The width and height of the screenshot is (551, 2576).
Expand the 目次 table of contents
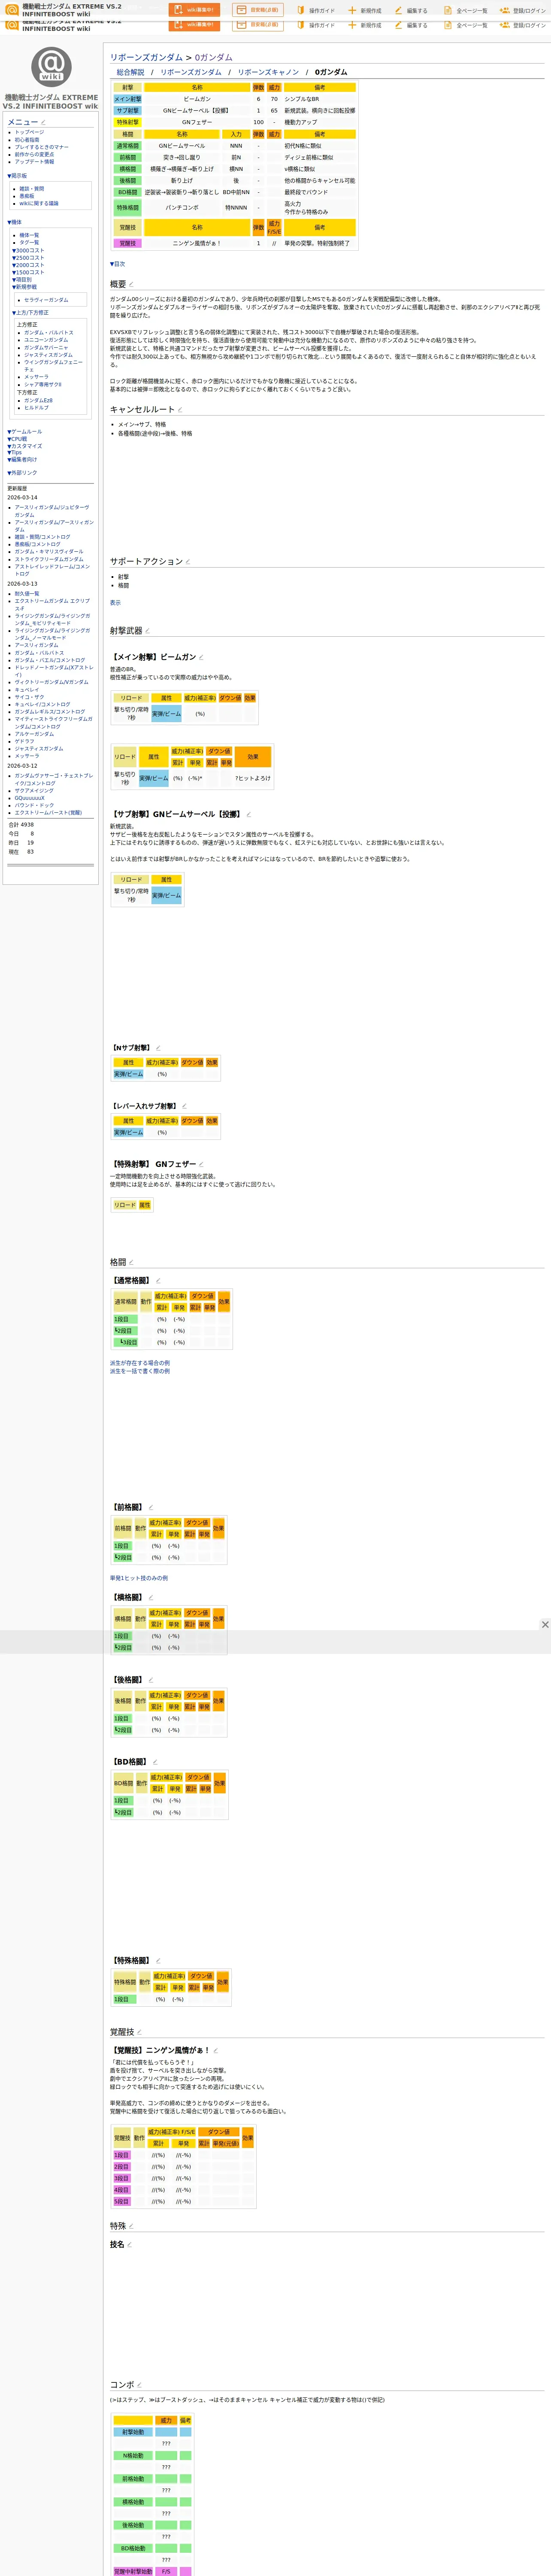118,264
